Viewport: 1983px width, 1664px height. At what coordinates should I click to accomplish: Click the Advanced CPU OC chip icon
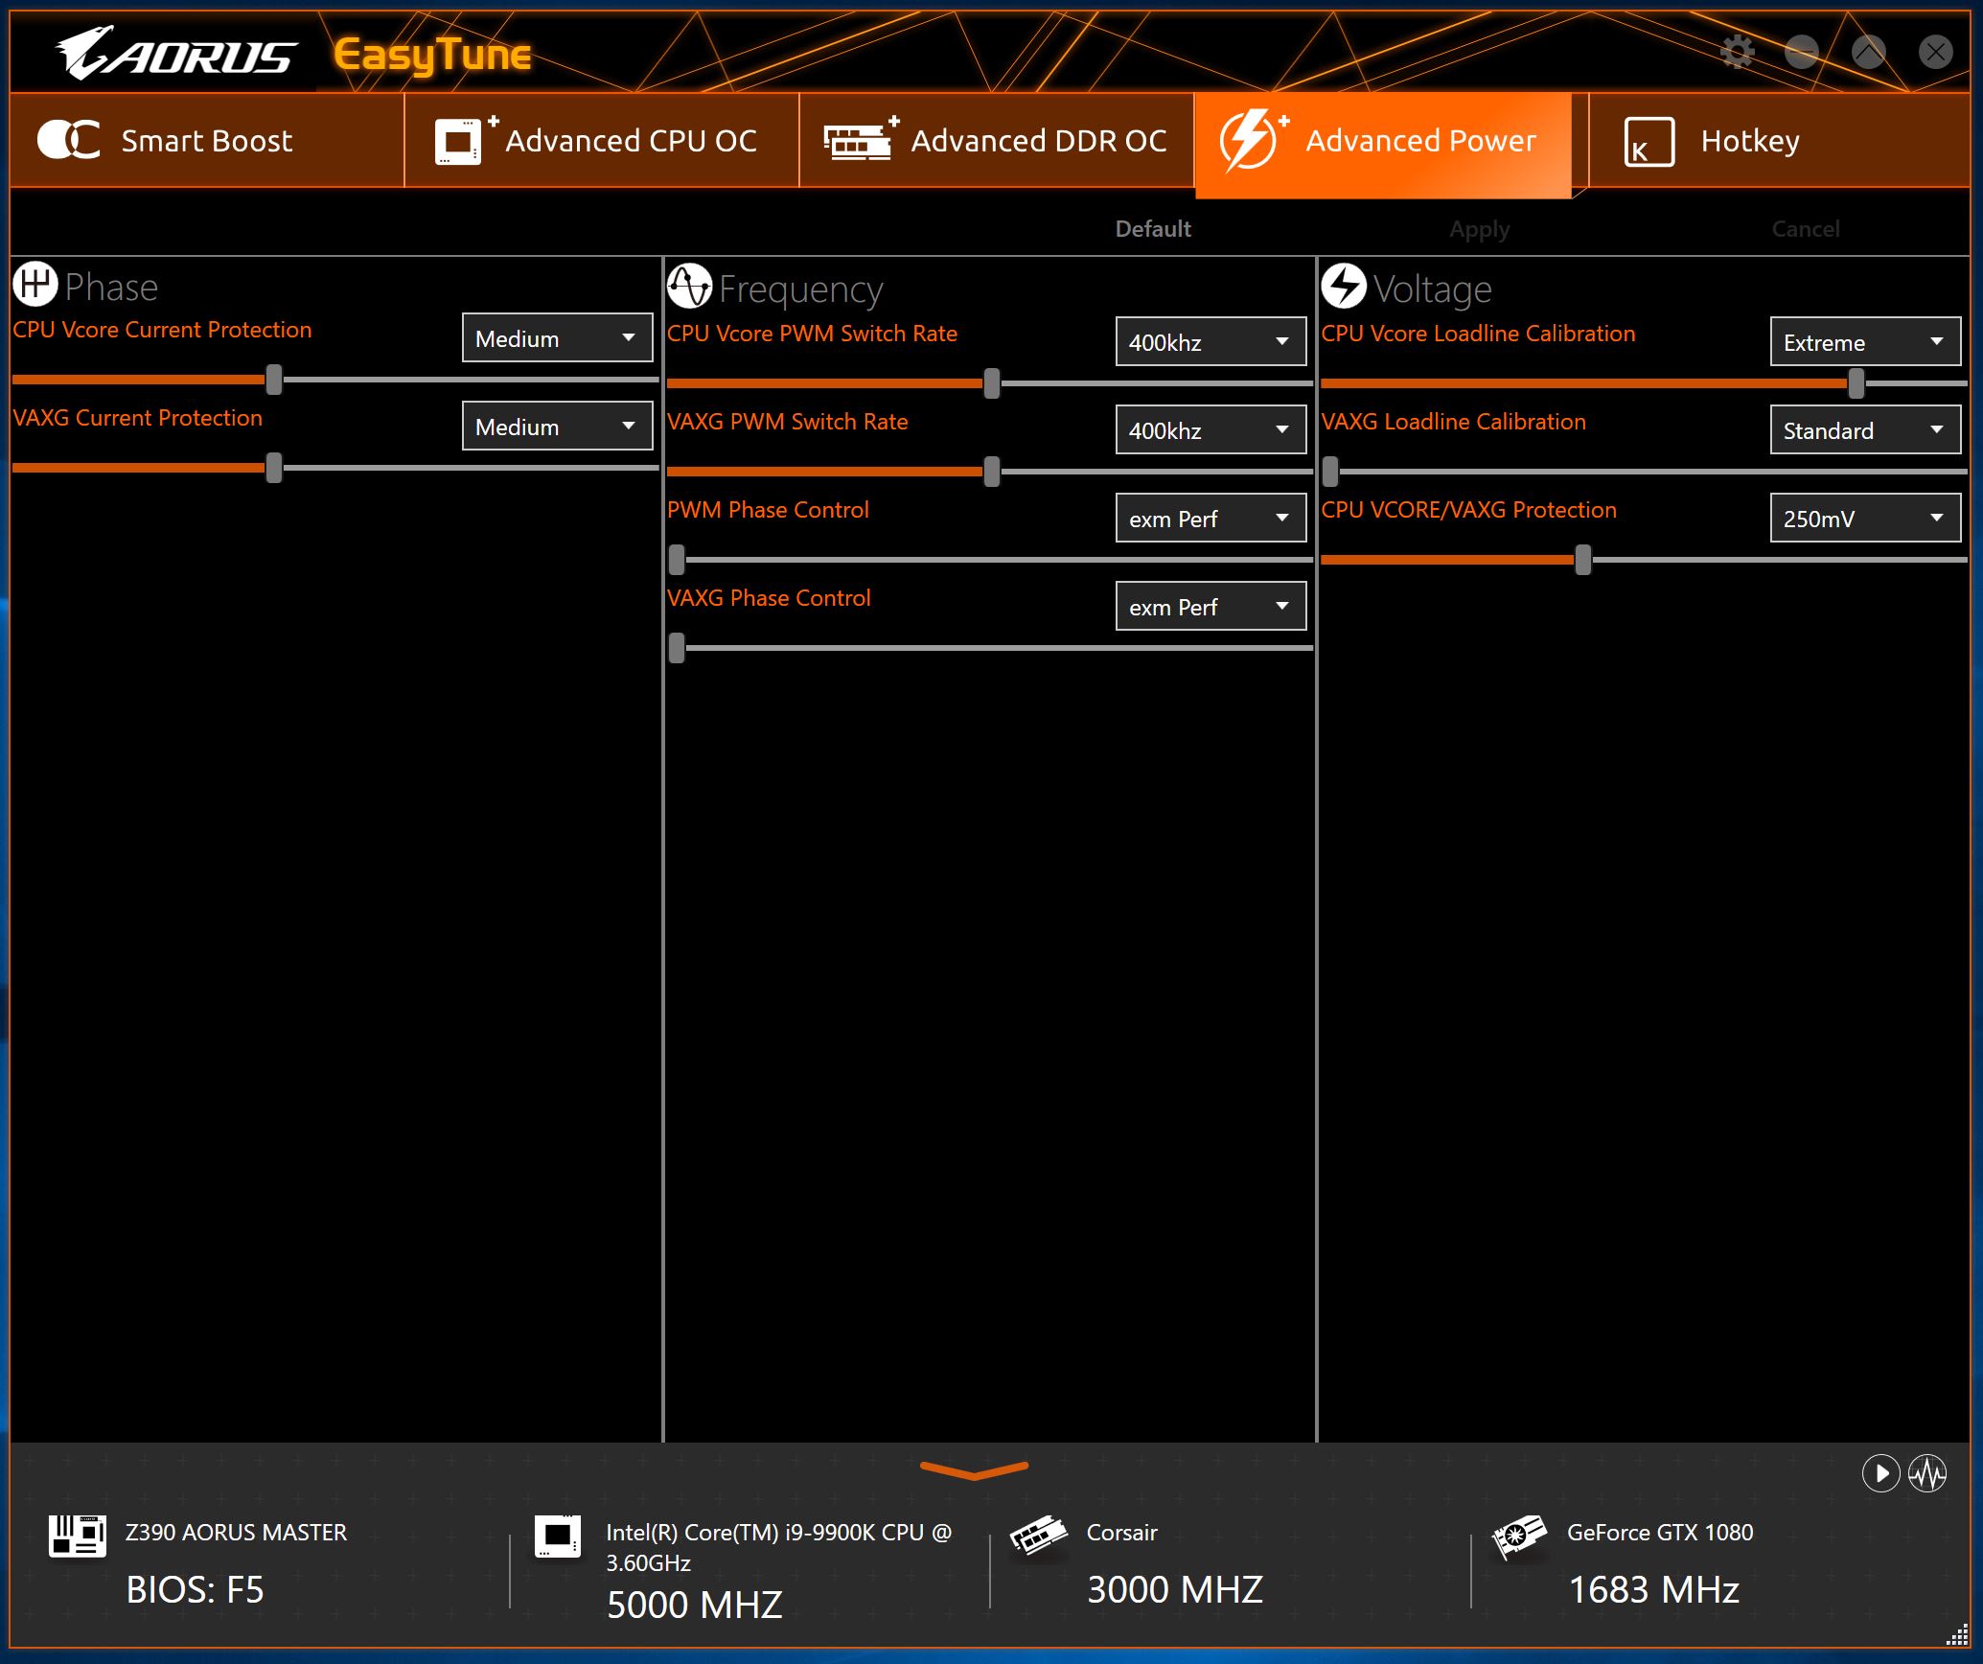pyautogui.click(x=467, y=140)
